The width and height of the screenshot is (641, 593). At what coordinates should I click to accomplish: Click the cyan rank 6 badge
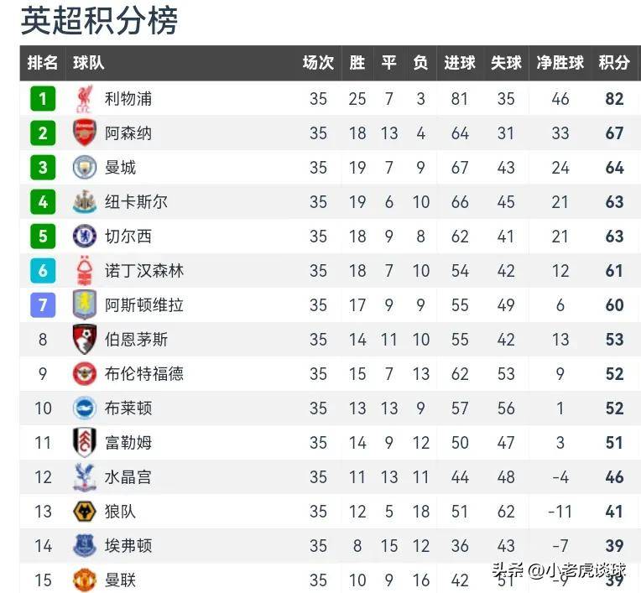[43, 271]
